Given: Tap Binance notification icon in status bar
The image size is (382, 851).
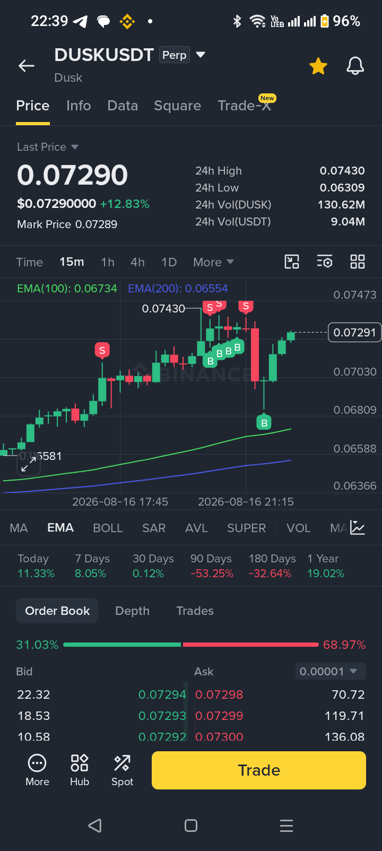Looking at the screenshot, I should point(127,21).
